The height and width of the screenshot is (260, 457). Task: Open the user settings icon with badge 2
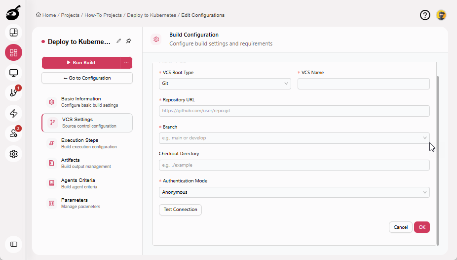click(x=13, y=133)
